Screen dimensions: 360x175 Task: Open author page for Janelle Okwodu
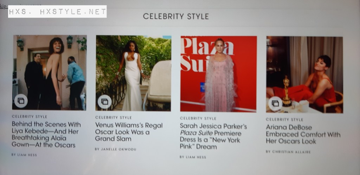[x=116, y=149]
